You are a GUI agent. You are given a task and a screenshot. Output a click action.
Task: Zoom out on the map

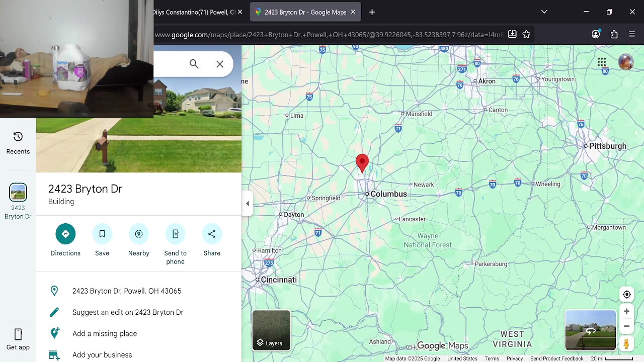(626, 326)
